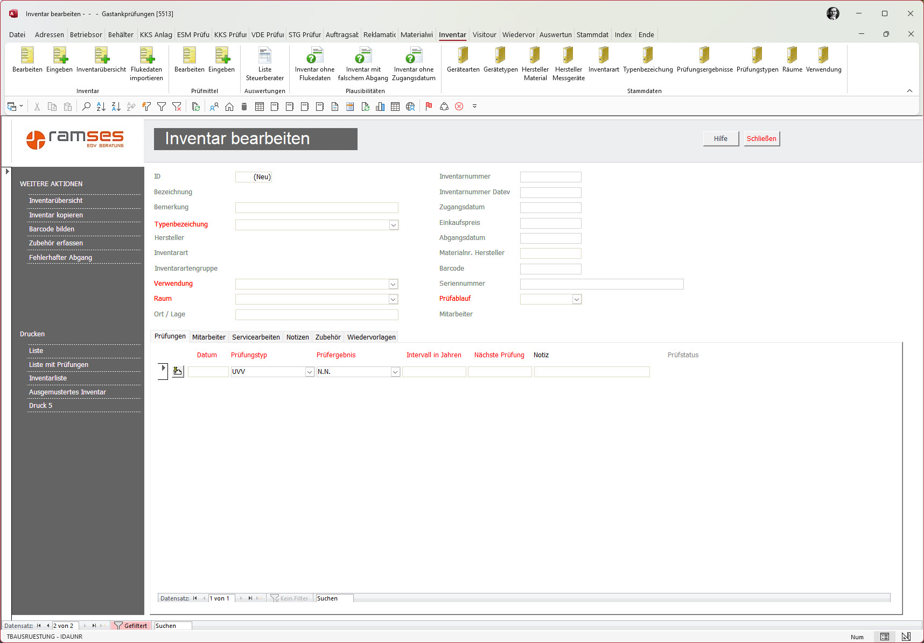Click Zubehör erfassen action
The width and height of the screenshot is (924, 643).
coord(56,243)
